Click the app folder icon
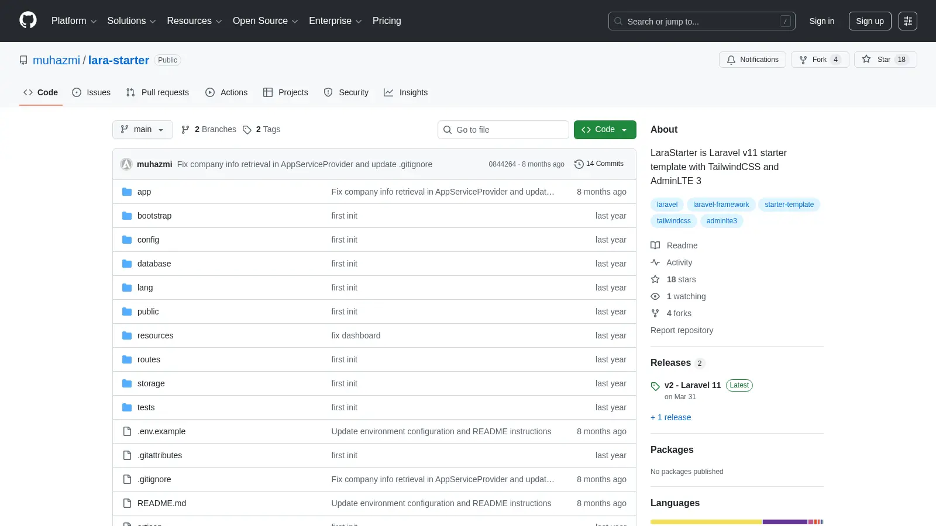Screen dimensions: 936x526 (x=127, y=192)
